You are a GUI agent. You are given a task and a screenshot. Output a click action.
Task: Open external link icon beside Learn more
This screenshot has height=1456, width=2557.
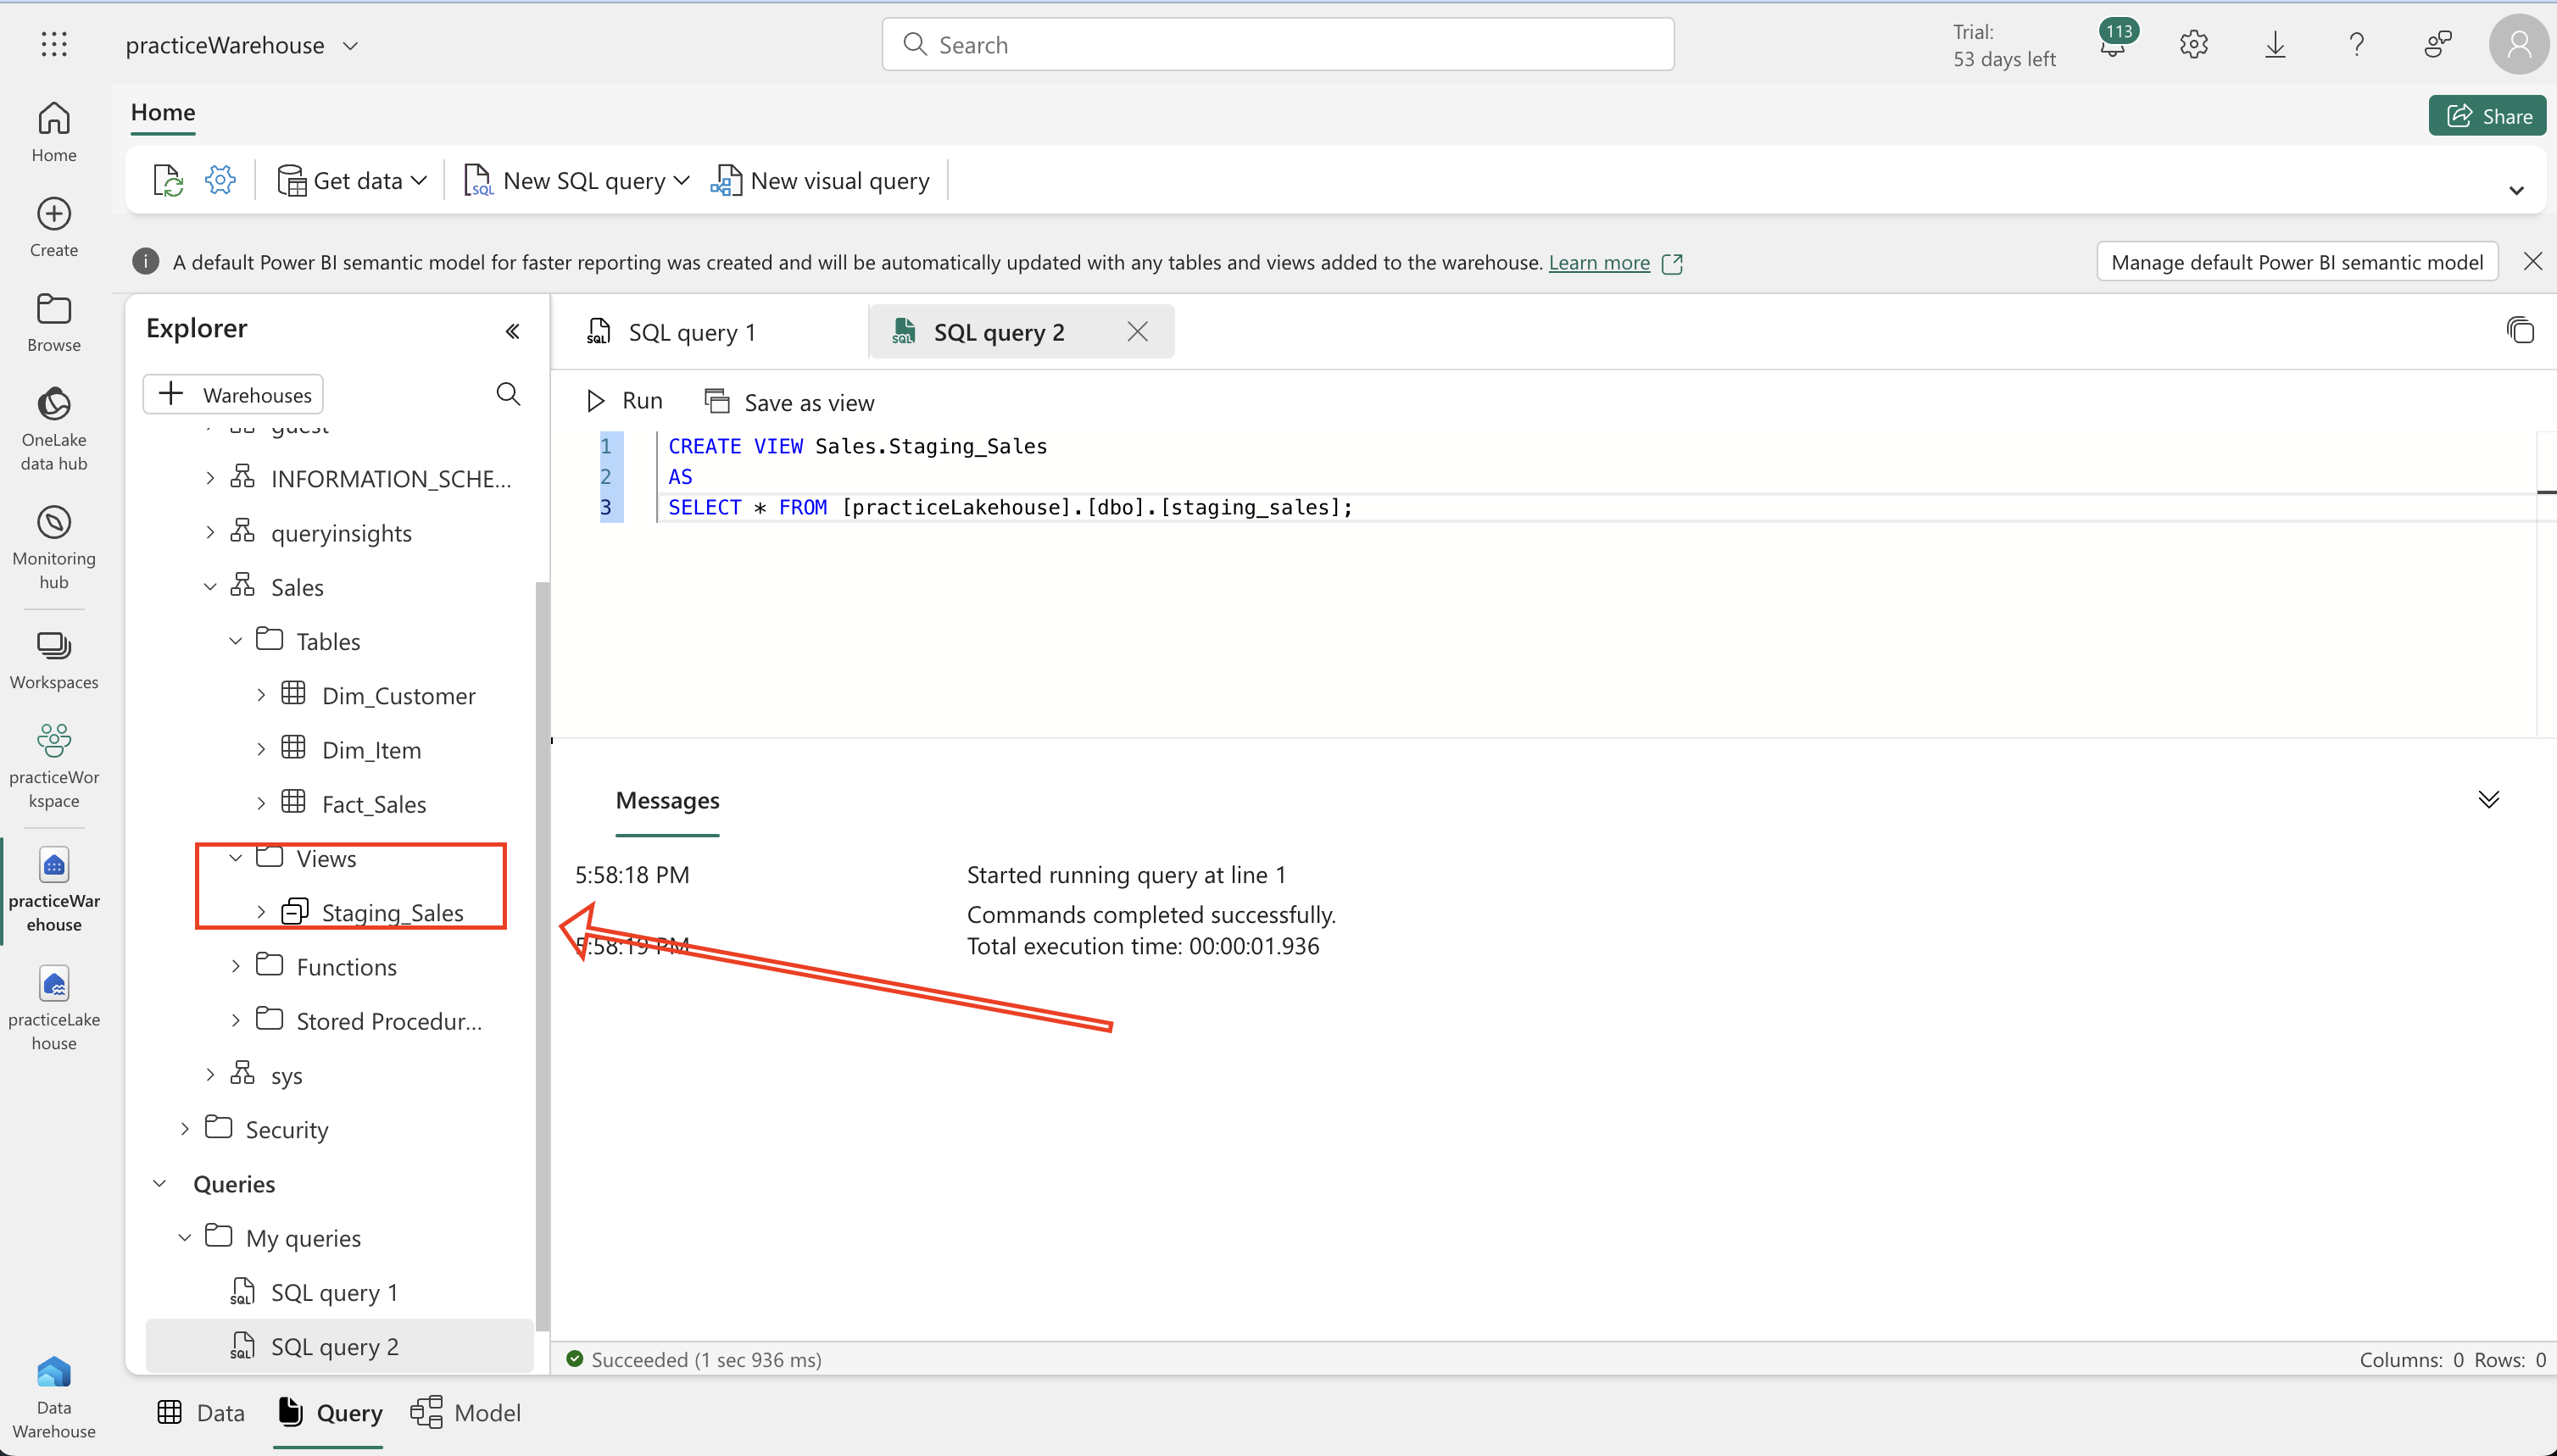click(x=1672, y=263)
